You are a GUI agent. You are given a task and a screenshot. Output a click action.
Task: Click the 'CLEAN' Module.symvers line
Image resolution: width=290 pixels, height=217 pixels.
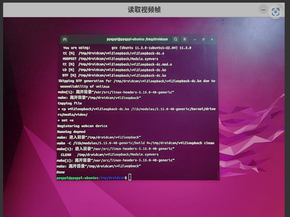[x=110, y=155]
